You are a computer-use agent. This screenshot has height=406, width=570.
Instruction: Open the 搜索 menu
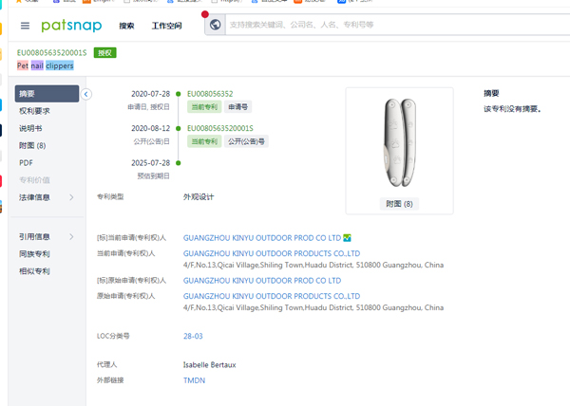[x=126, y=26]
